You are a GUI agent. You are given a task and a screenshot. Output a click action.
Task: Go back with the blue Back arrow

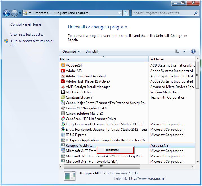[x=6, y=13]
